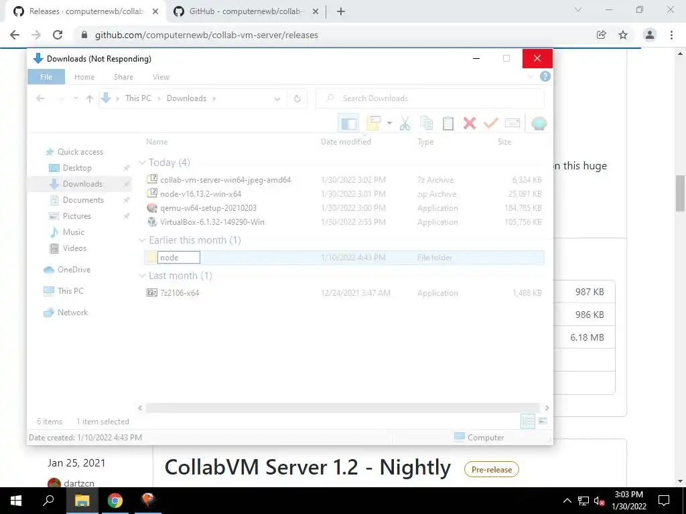Open a new Chrome tab with plus button

point(341,12)
